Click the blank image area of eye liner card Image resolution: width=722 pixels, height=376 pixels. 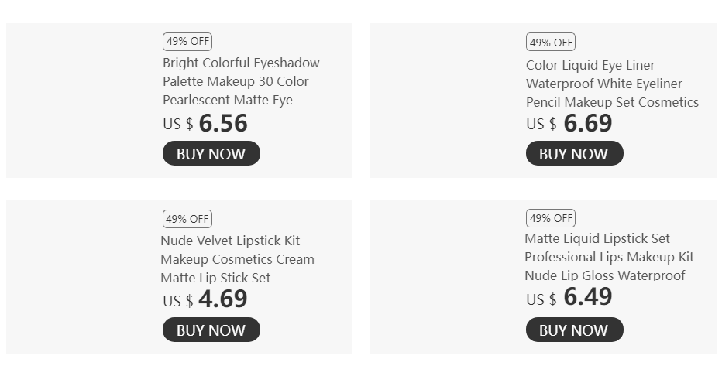click(x=446, y=101)
